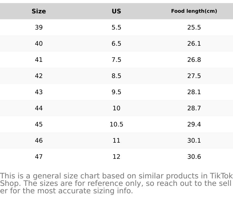The image size is (233, 202).
Task: Click the 30.6 length value
Action: click(194, 157)
